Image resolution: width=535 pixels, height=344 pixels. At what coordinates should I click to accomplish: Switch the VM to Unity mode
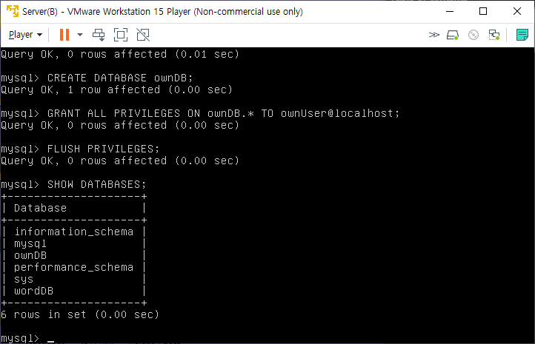pyautogui.click(x=143, y=35)
